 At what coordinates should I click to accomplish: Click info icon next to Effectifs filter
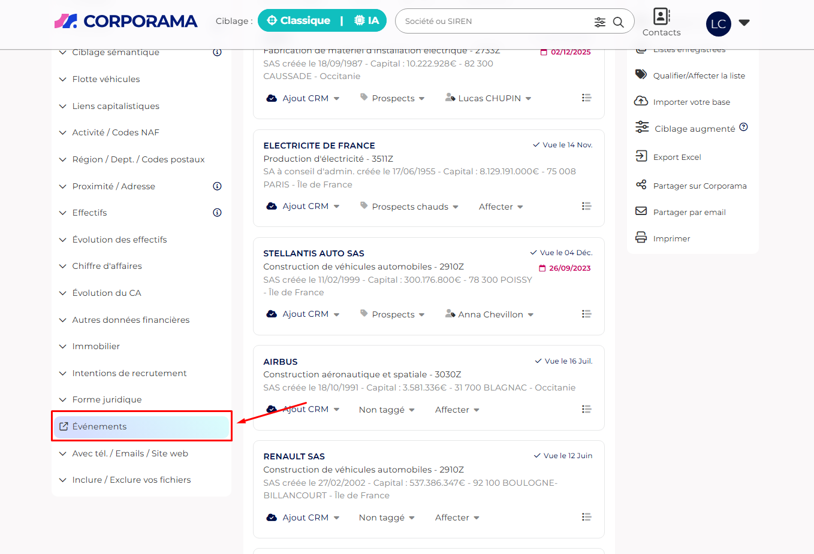[x=217, y=213]
